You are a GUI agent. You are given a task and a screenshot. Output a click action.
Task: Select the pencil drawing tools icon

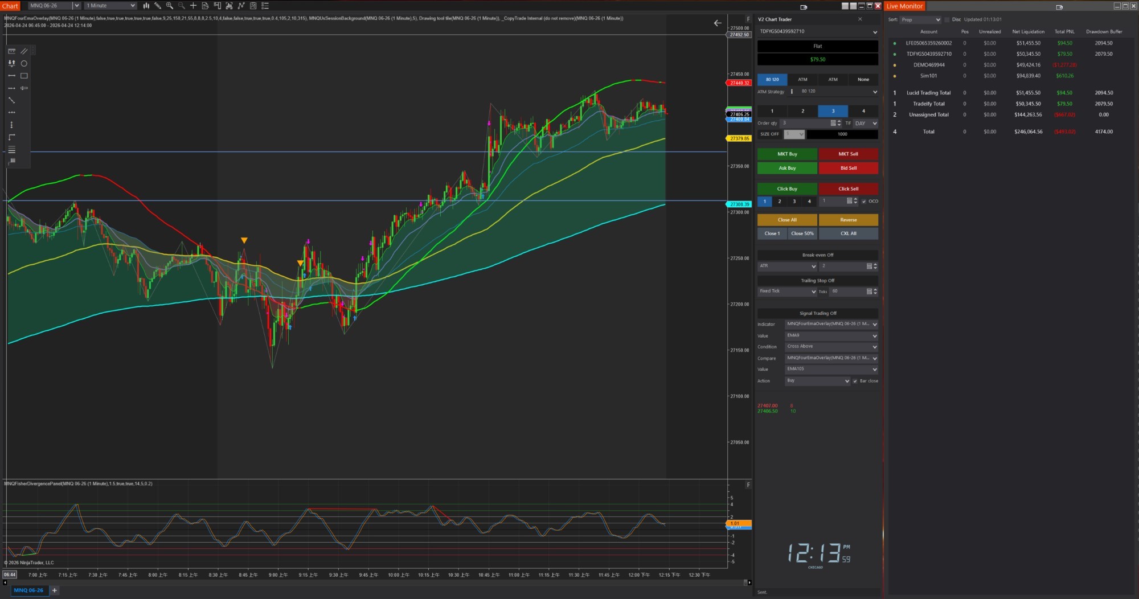(158, 5)
